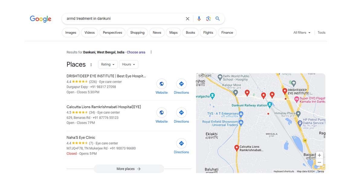This screenshot has width=350, height=181.
Task: Switch to the Shopping tab
Action: coord(137,33)
